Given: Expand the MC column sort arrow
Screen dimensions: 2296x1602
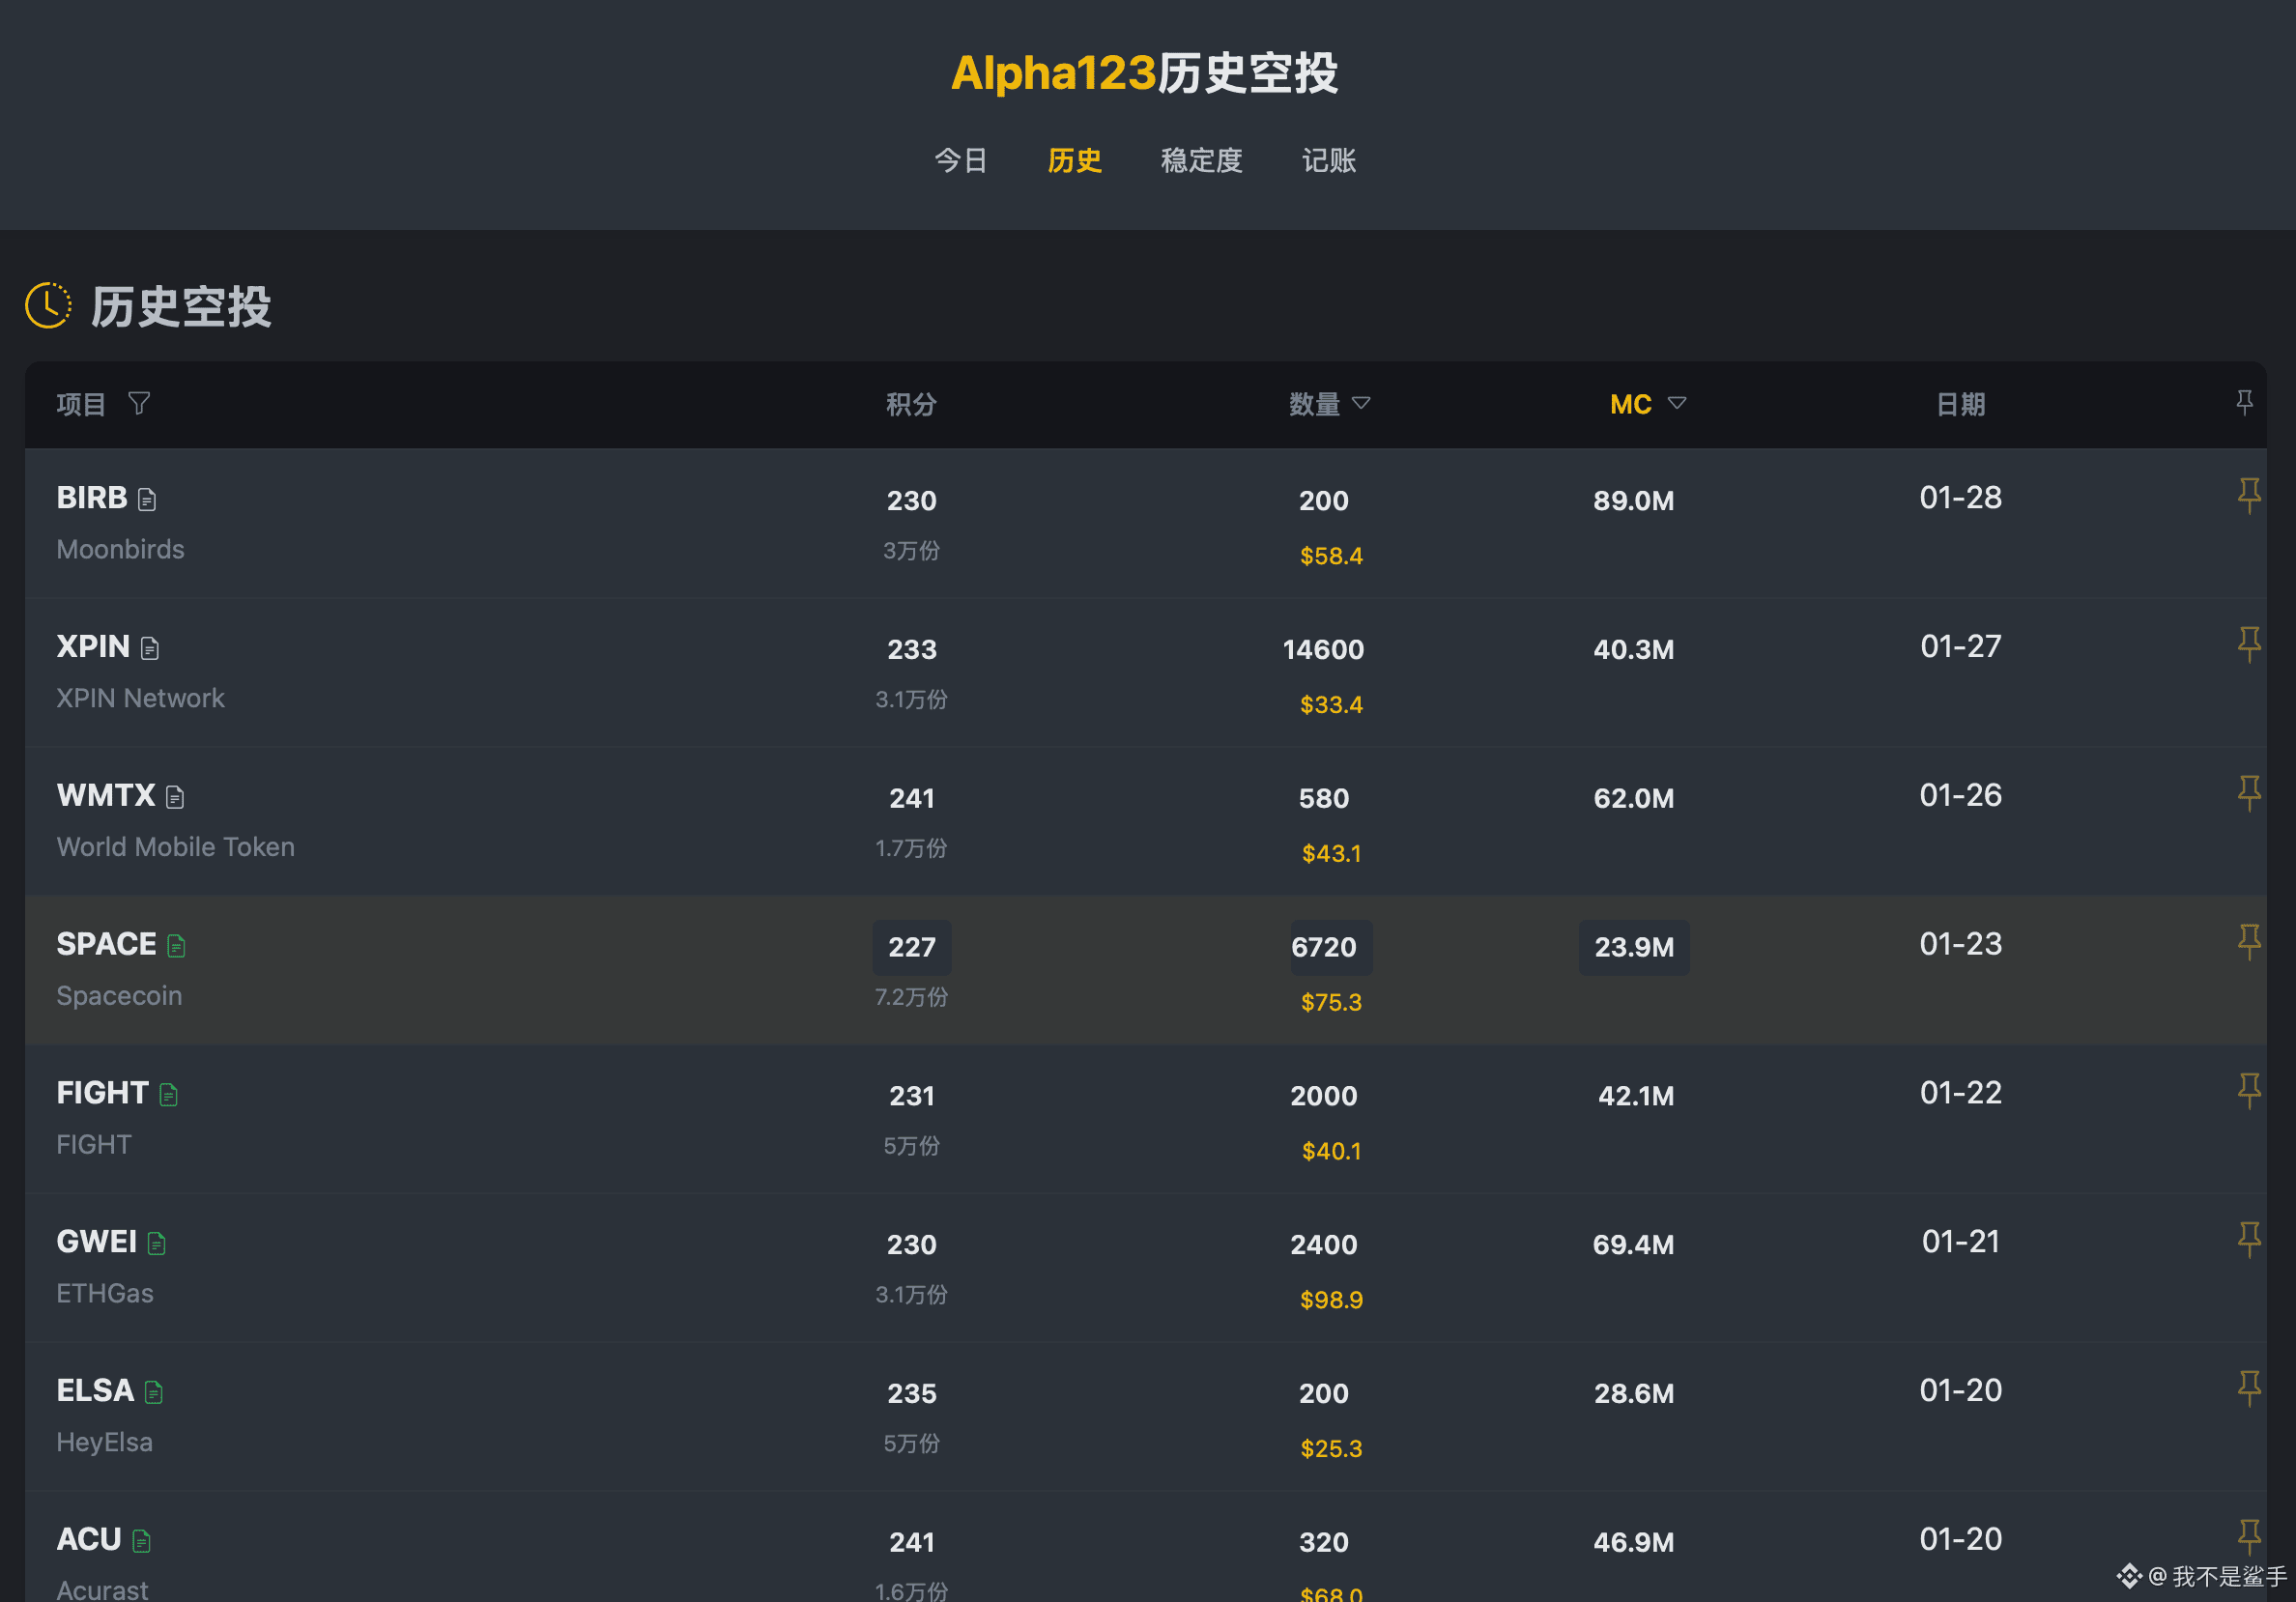Looking at the screenshot, I should tap(1677, 403).
